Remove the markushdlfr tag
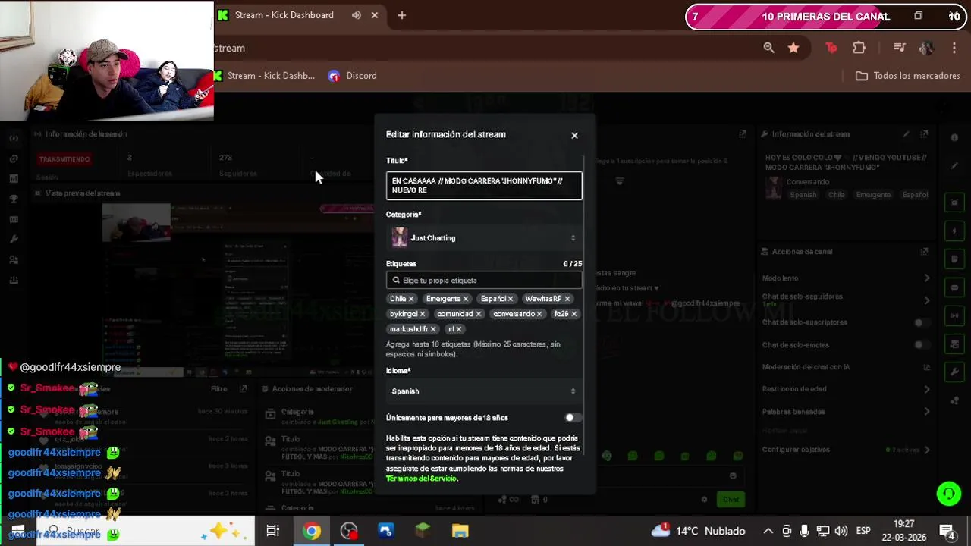 (x=433, y=329)
